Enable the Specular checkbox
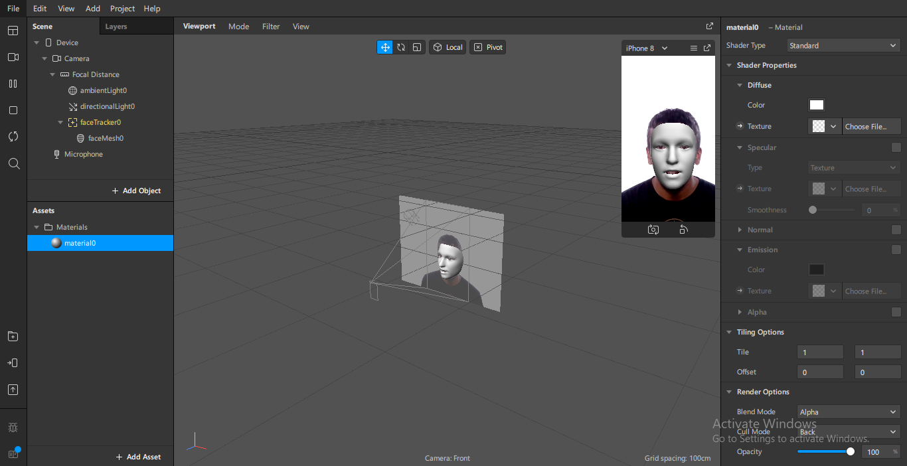The width and height of the screenshot is (907, 466). point(896,147)
